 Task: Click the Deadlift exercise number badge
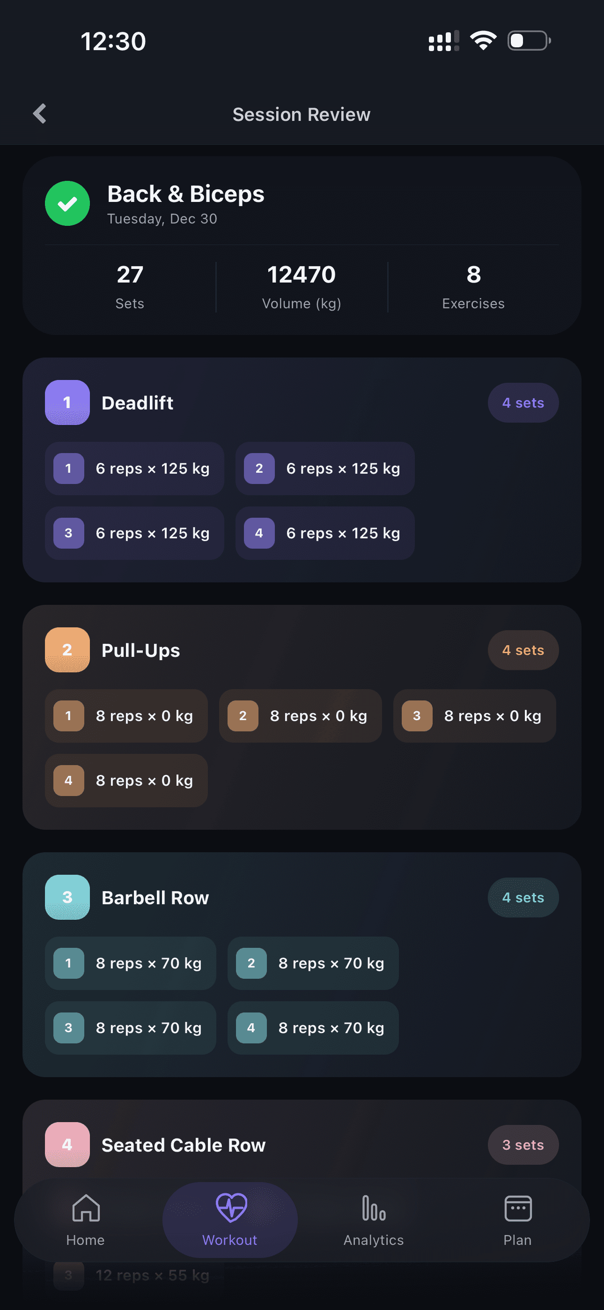point(66,402)
